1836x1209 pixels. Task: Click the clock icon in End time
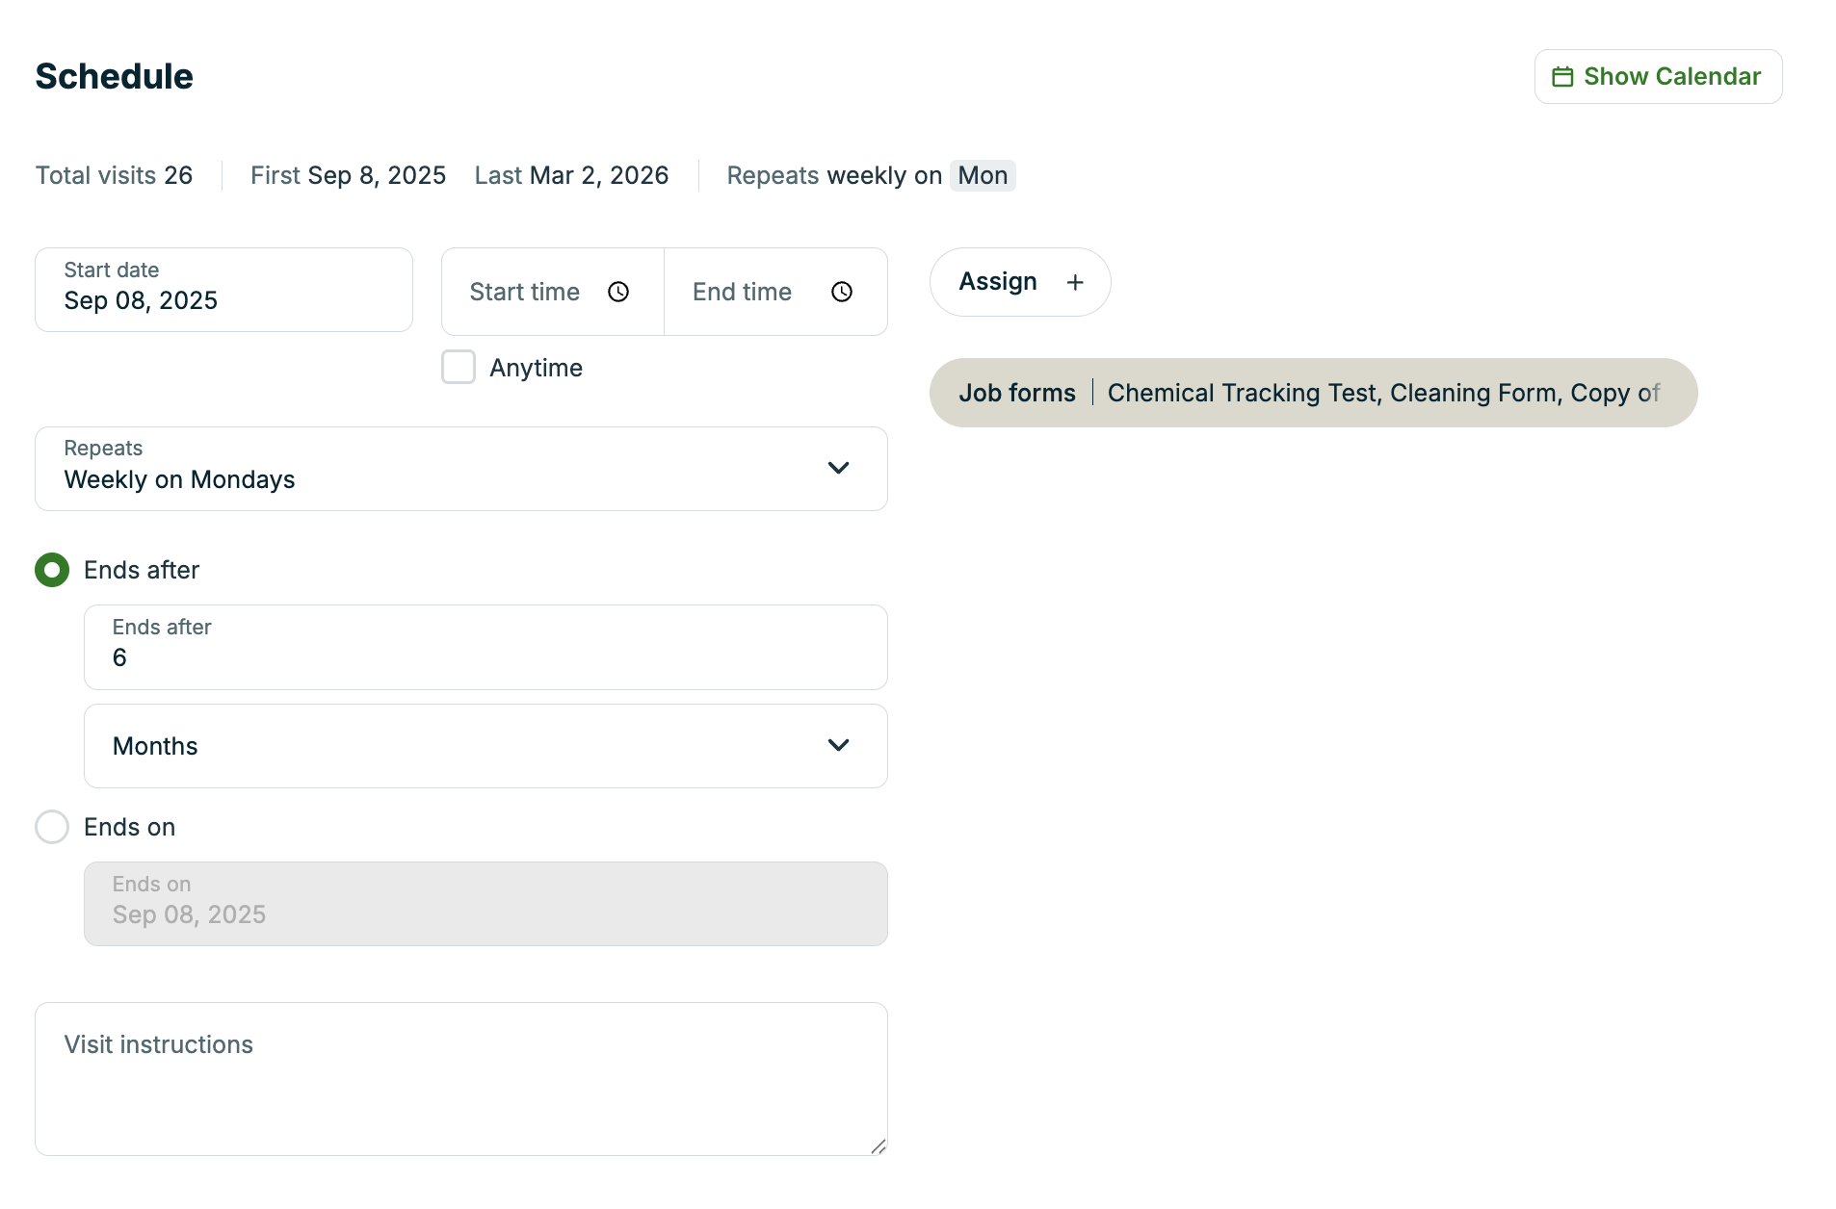point(842,292)
